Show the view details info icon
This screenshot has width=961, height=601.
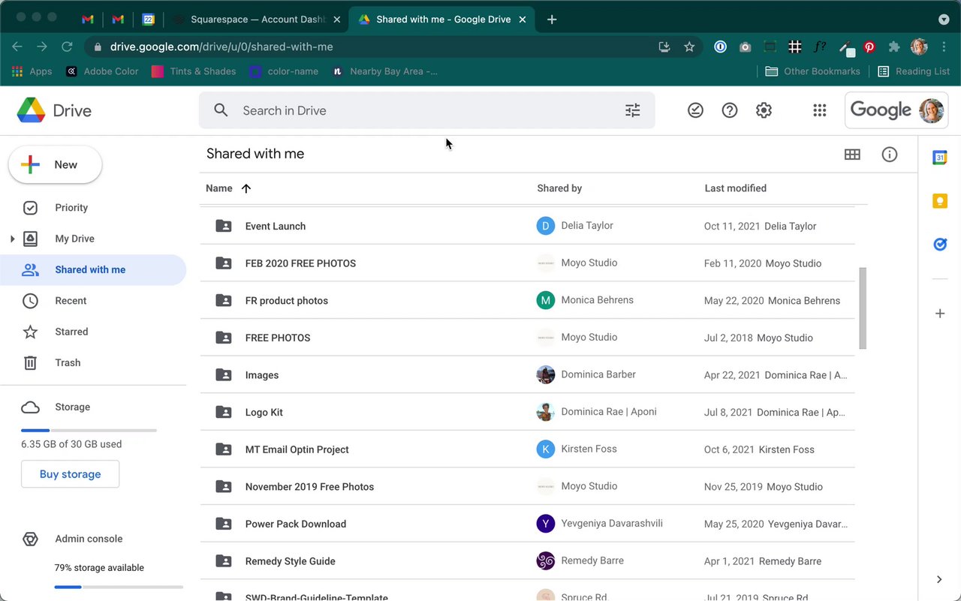point(890,155)
